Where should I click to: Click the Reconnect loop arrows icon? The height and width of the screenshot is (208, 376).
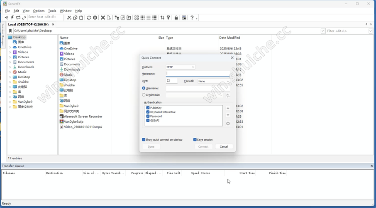click(x=18, y=17)
